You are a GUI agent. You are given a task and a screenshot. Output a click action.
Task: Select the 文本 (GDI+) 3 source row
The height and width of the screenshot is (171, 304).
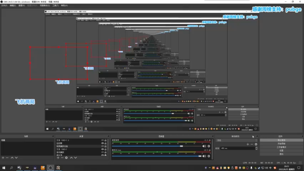pyautogui.click(x=81, y=140)
